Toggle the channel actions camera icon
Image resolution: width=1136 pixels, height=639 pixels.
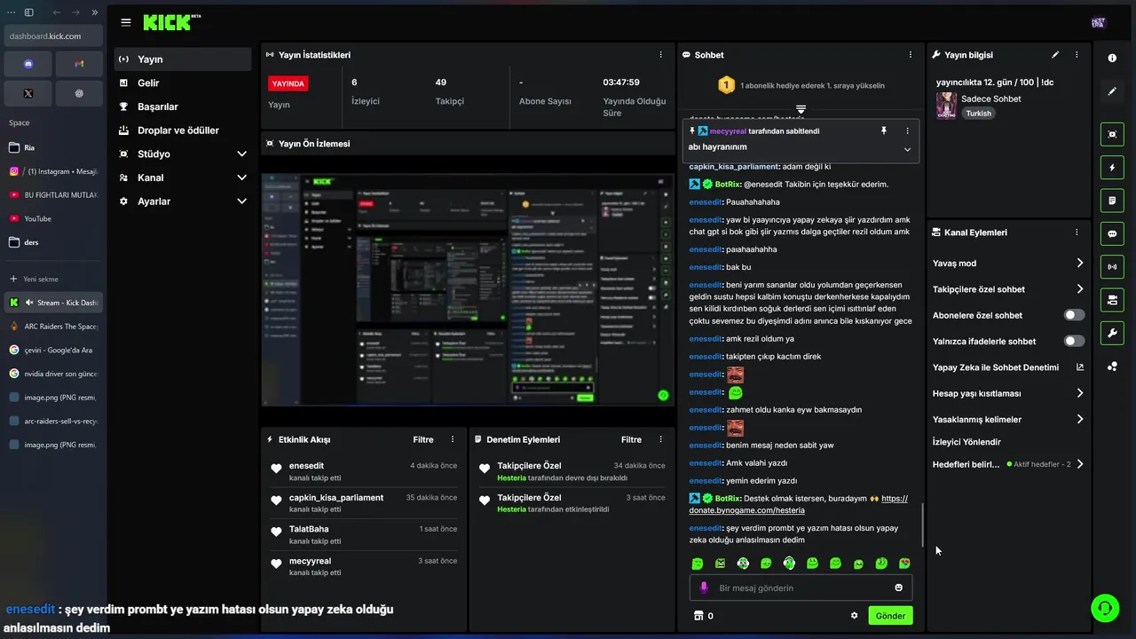point(1112,300)
